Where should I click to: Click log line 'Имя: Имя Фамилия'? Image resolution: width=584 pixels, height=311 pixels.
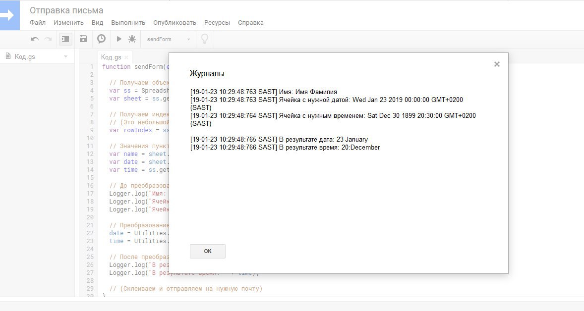[264, 92]
